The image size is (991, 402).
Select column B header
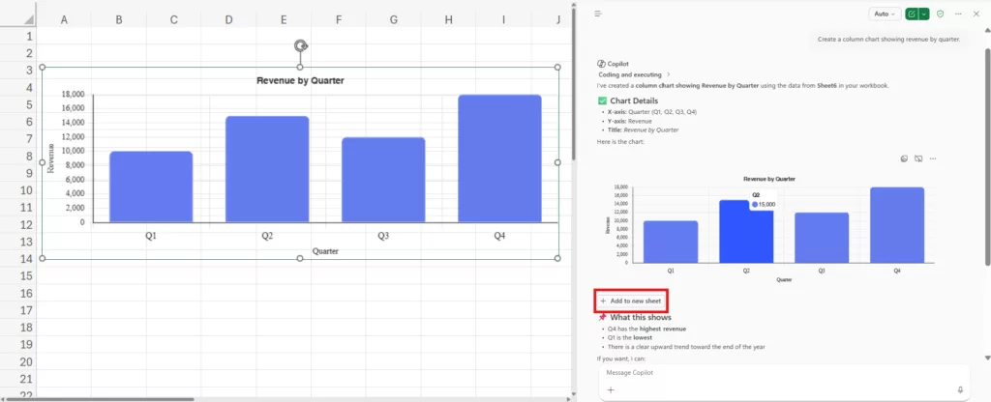pos(119,20)
